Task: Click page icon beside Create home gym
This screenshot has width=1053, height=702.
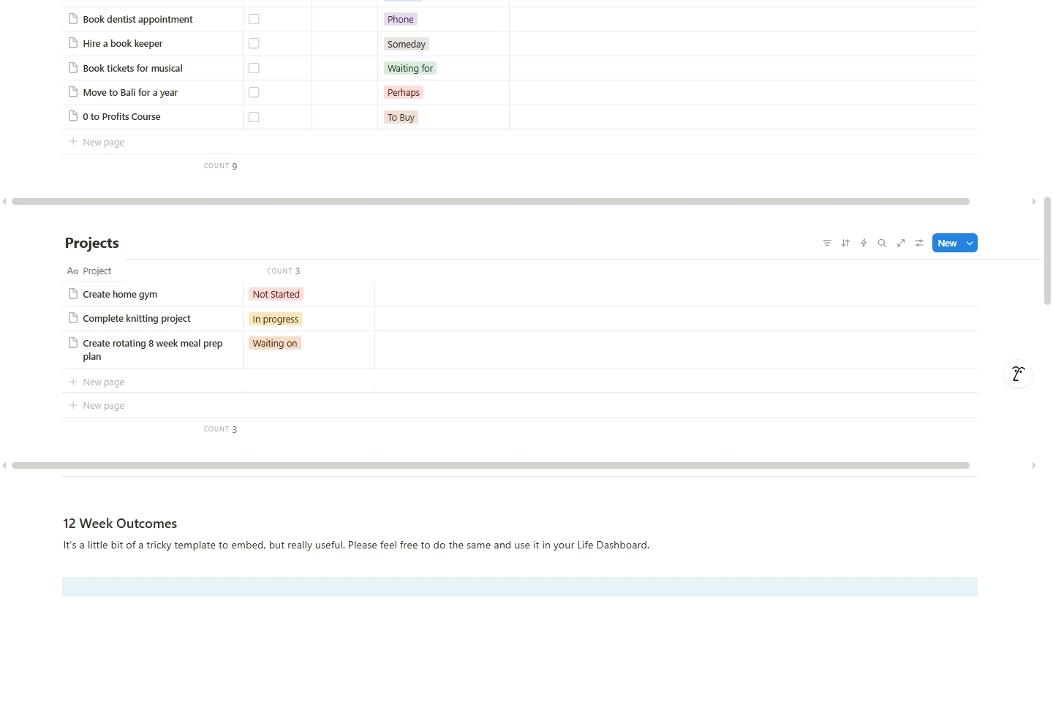Action: pyautogui.click(x=73, y=294)
